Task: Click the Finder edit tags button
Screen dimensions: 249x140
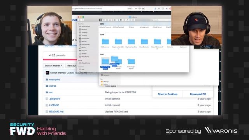Action: (x=133, y=20)
